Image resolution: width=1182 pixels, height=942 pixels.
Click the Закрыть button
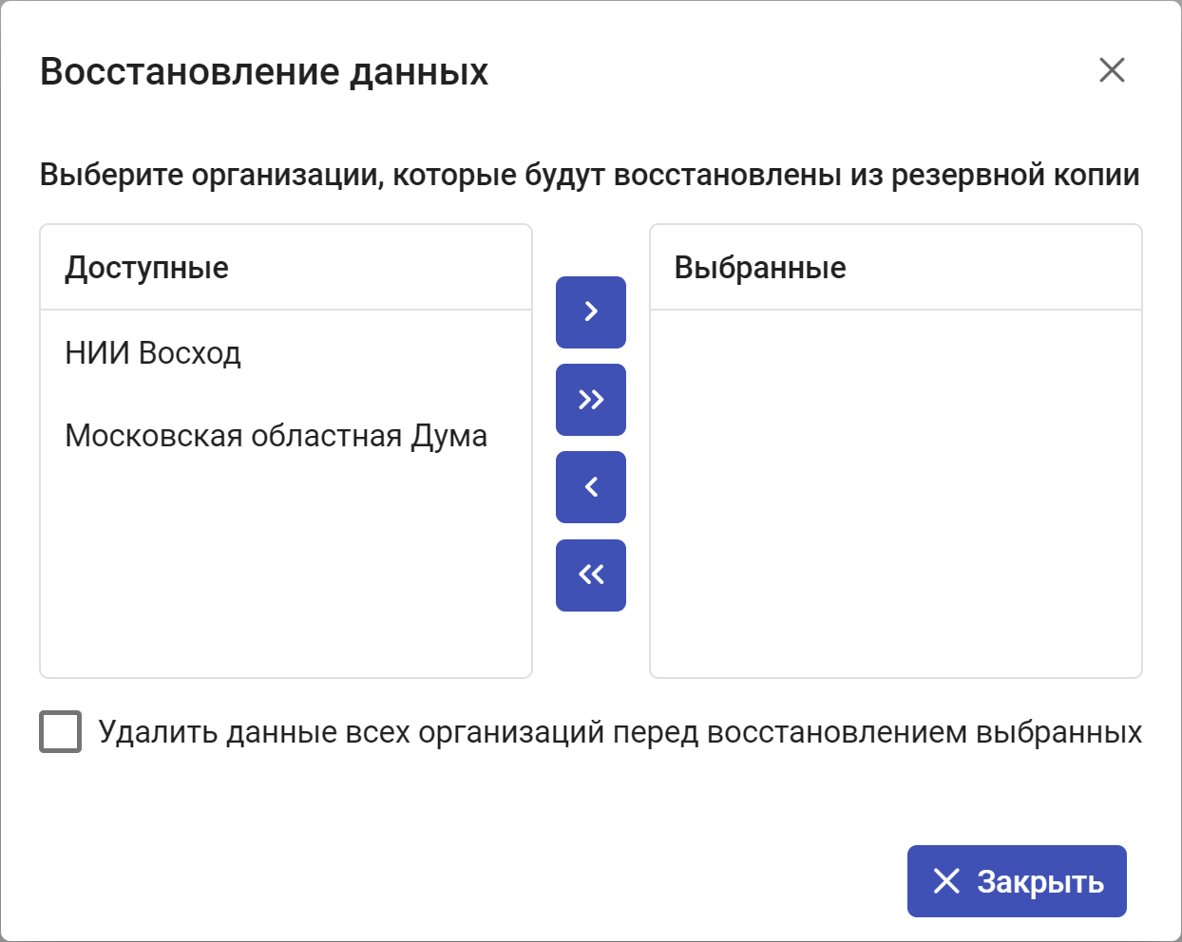click(1017, 881)
